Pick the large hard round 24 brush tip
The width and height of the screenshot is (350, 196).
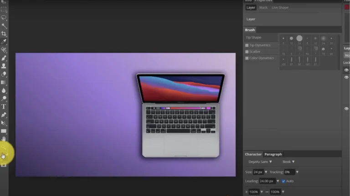[299, 38]
